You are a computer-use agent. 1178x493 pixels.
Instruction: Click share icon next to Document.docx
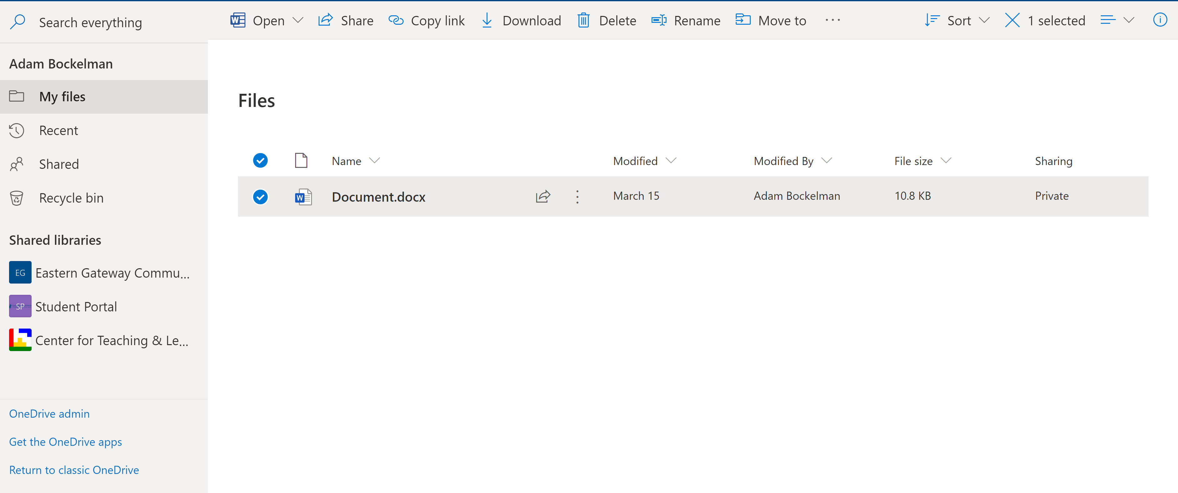coord(543,197)
